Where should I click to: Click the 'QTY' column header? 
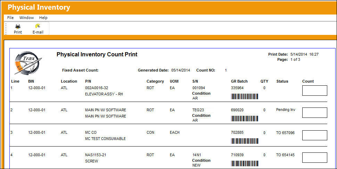(264, 81)
